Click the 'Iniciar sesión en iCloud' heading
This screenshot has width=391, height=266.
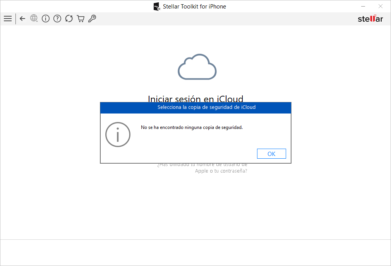coord(195,99)
